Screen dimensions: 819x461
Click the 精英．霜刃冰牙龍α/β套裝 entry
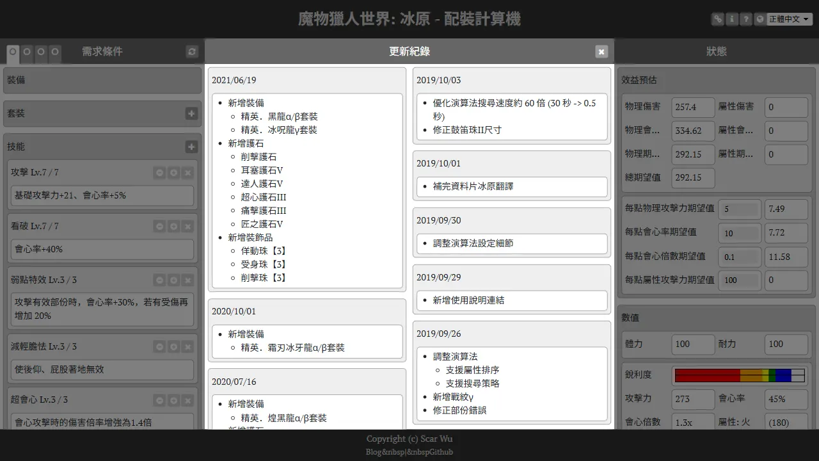coord(292,348)
